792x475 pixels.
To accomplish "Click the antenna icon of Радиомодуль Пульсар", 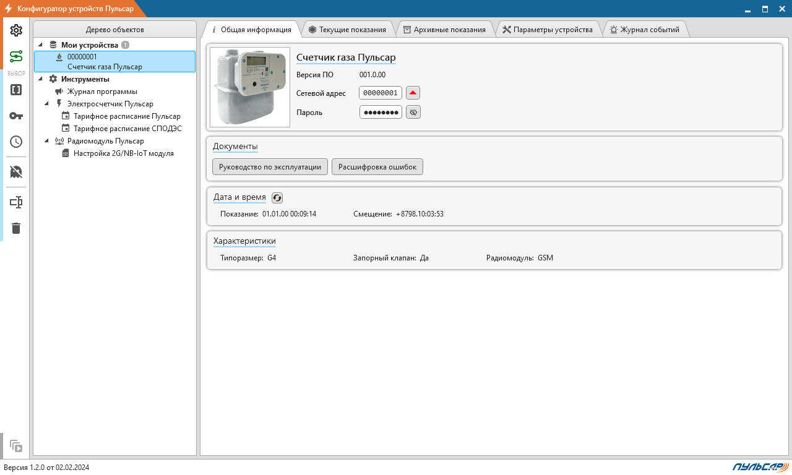I will click(59, 141).
